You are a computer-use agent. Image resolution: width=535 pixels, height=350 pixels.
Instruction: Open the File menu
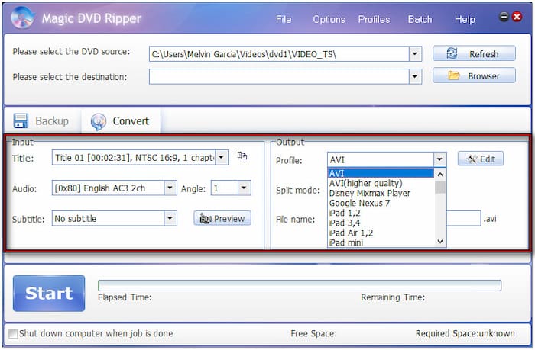coord(284,19)
